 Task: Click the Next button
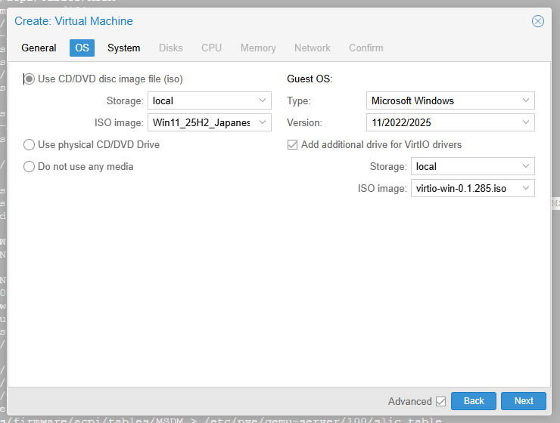coord(524,401)
